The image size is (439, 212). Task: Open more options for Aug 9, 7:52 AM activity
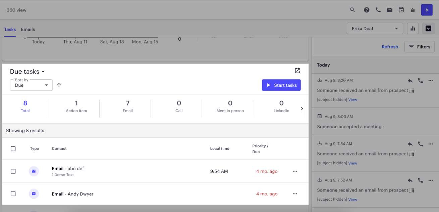pos(431,180)
